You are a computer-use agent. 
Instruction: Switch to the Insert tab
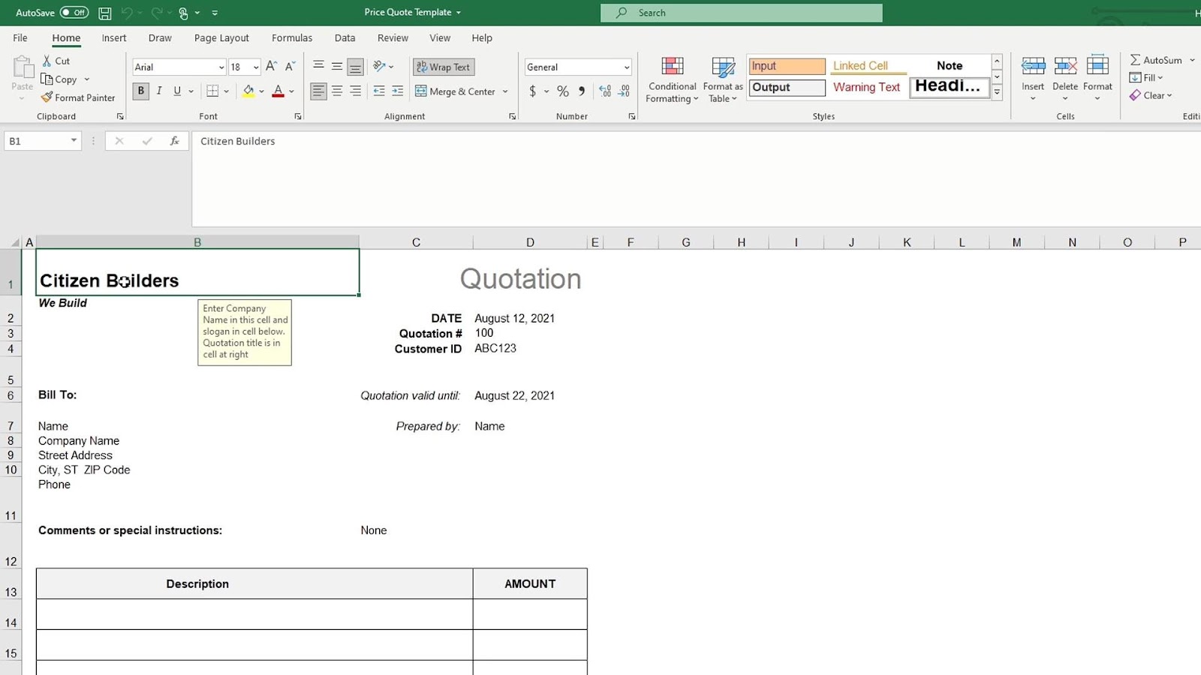point(114,38)
